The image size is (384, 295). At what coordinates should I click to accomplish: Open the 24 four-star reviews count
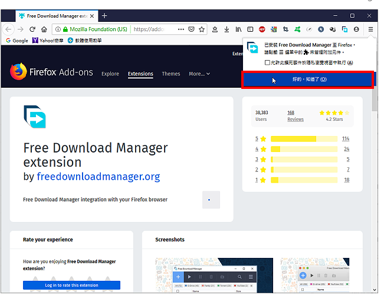[346, 149]
